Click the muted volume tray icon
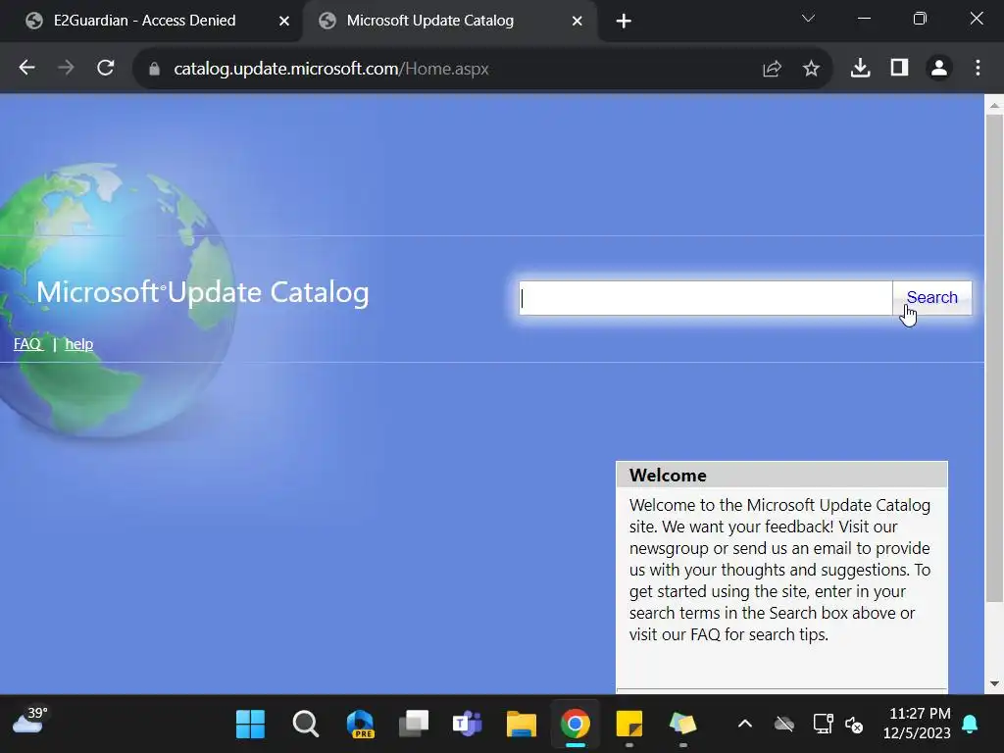This screenshot has height=753, width=1004. click(854, 725)
